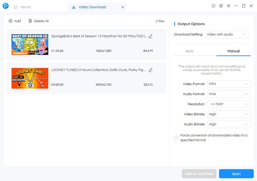The image size is (257, 181).
Task: Switch to the Manual tab
Action: (234, 51)
